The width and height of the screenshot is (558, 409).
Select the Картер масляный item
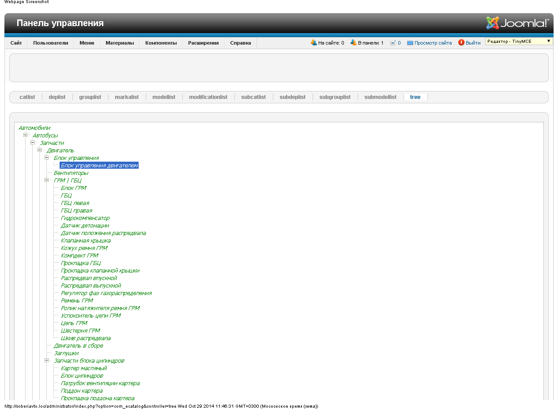click(x=84, y=368)
